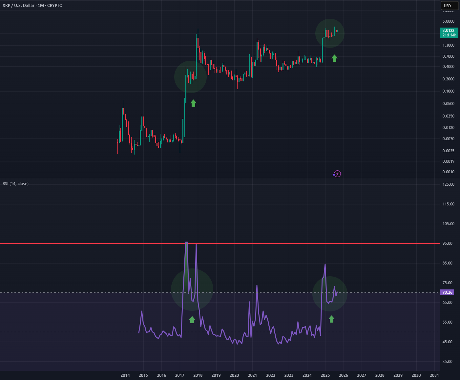This screenshot has width=460, height=380.
Task: Click the 2017 label on time axis
Action: click(180, 375)
